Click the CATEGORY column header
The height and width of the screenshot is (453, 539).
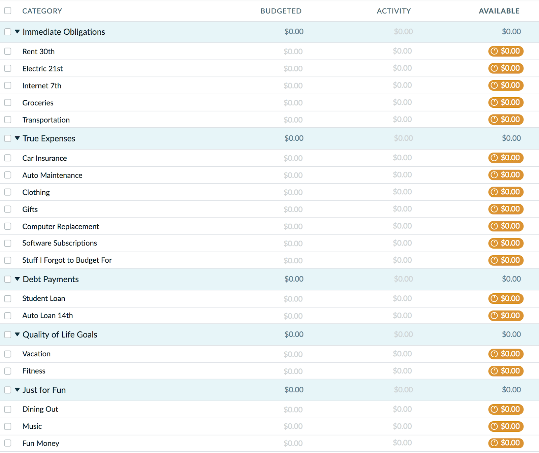pyautogui.click(x=42, y=11)
